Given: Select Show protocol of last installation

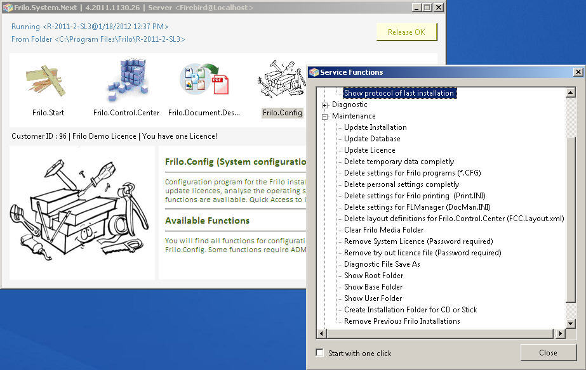Looking at the screenshot, I should (x=399, y=93).
